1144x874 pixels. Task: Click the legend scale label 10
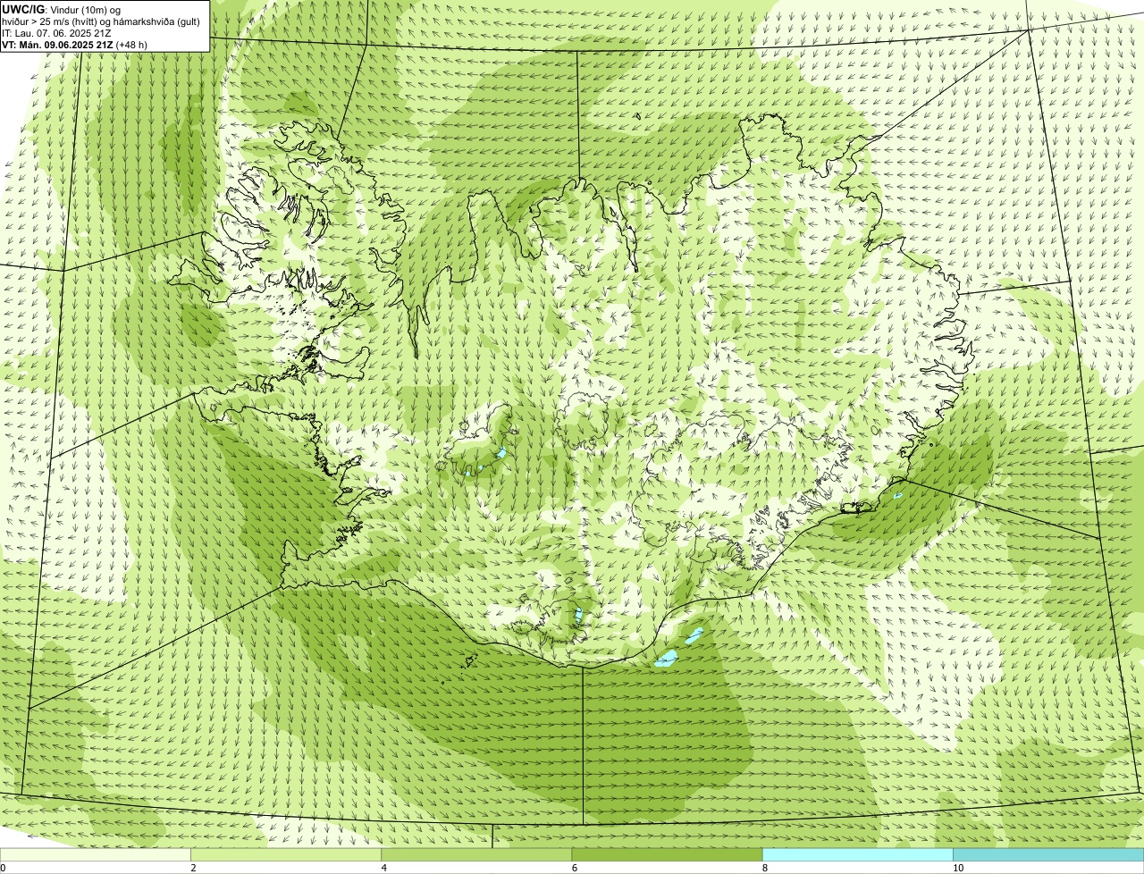click(x=958, y=868)
